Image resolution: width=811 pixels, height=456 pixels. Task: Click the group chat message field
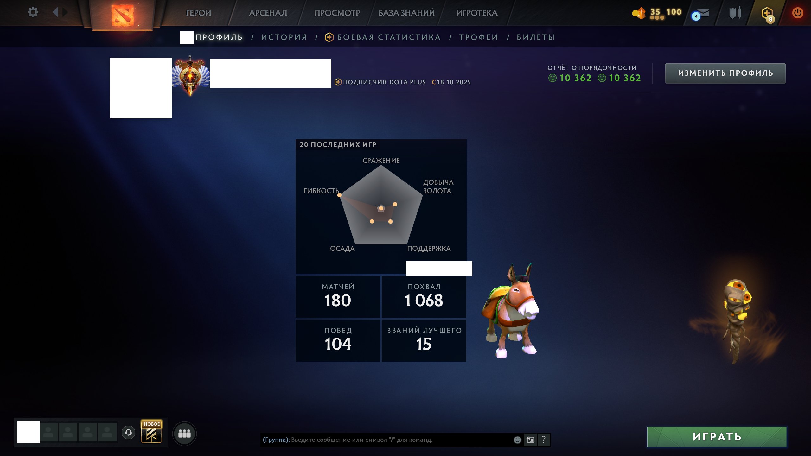tap(386, 440)
